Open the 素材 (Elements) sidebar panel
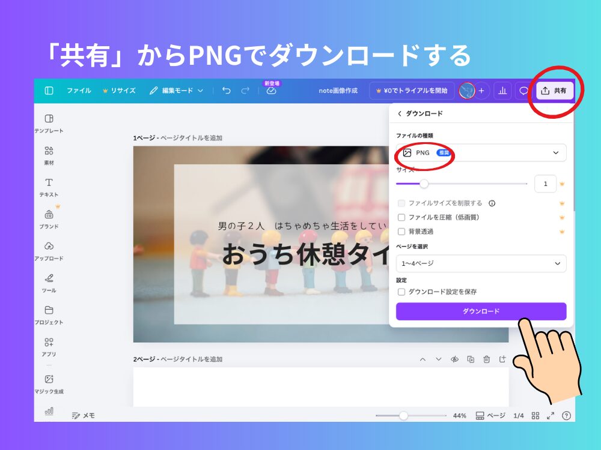601x450 pixels. (49, 155)
